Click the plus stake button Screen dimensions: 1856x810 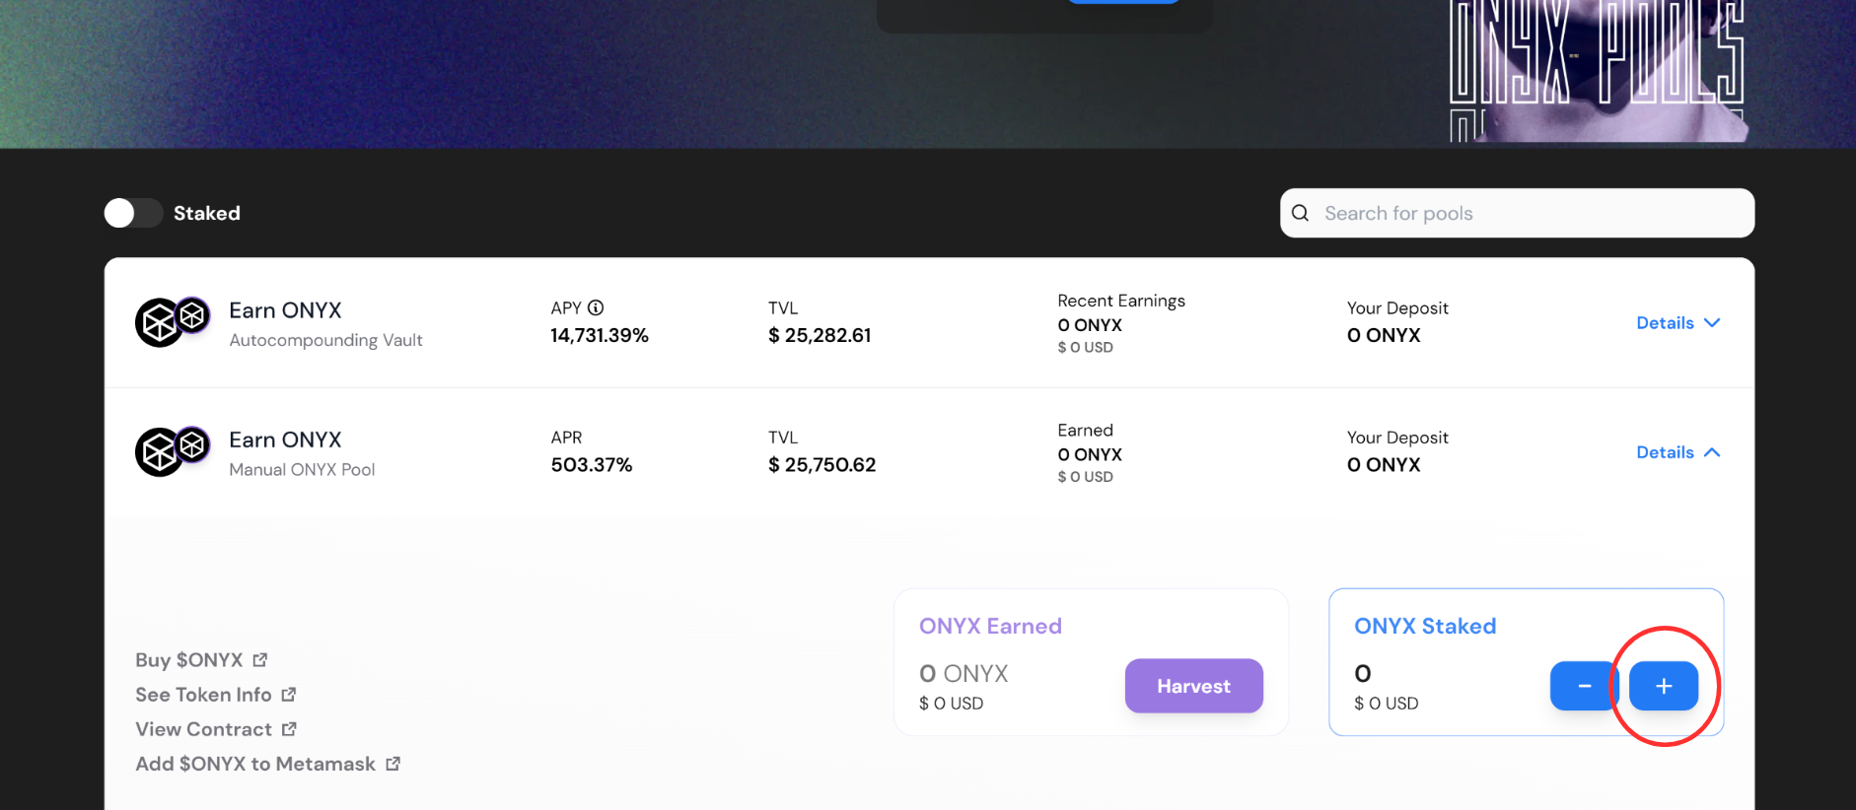pyautogui.click(x=1663, y=686)
